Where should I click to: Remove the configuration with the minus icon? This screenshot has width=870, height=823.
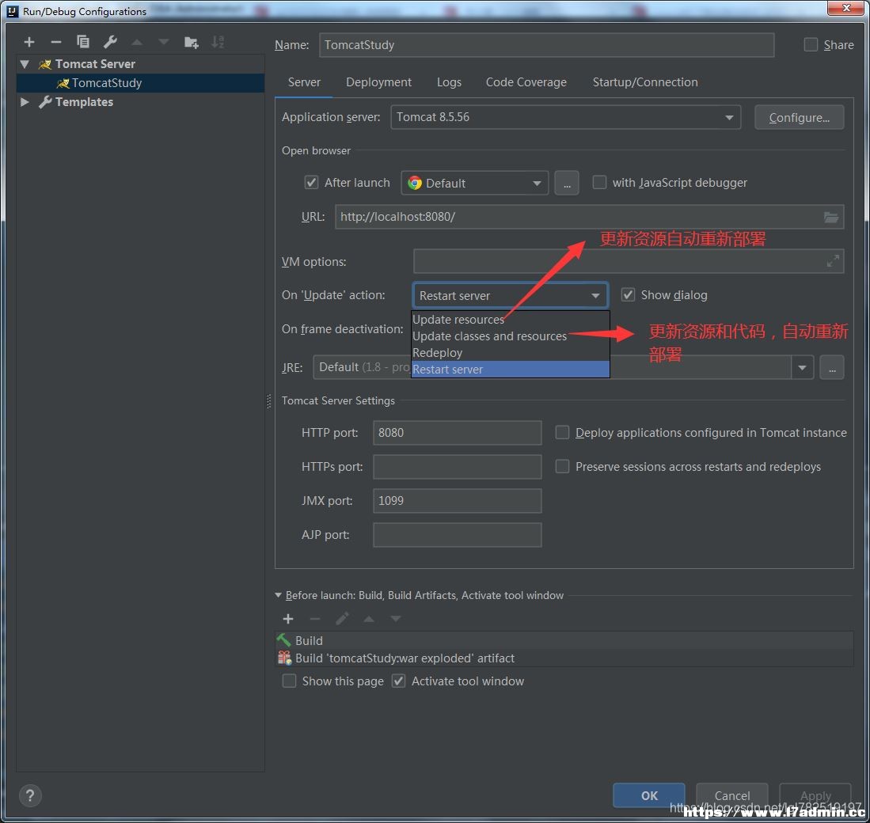(x=56, y=42)
